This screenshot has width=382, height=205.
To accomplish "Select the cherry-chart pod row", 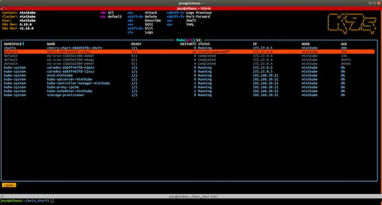I will (x=189, y=48).
